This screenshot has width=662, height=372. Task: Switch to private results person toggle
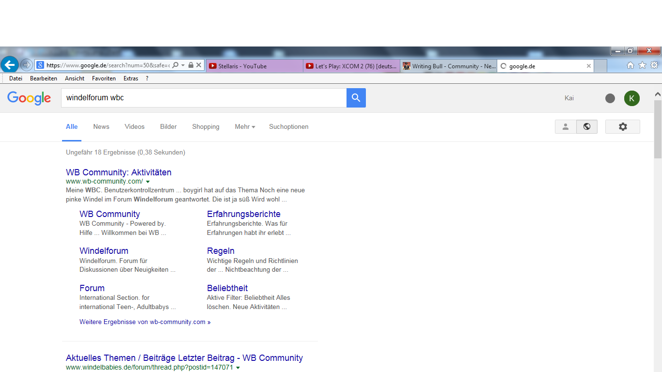click(565, 126)
